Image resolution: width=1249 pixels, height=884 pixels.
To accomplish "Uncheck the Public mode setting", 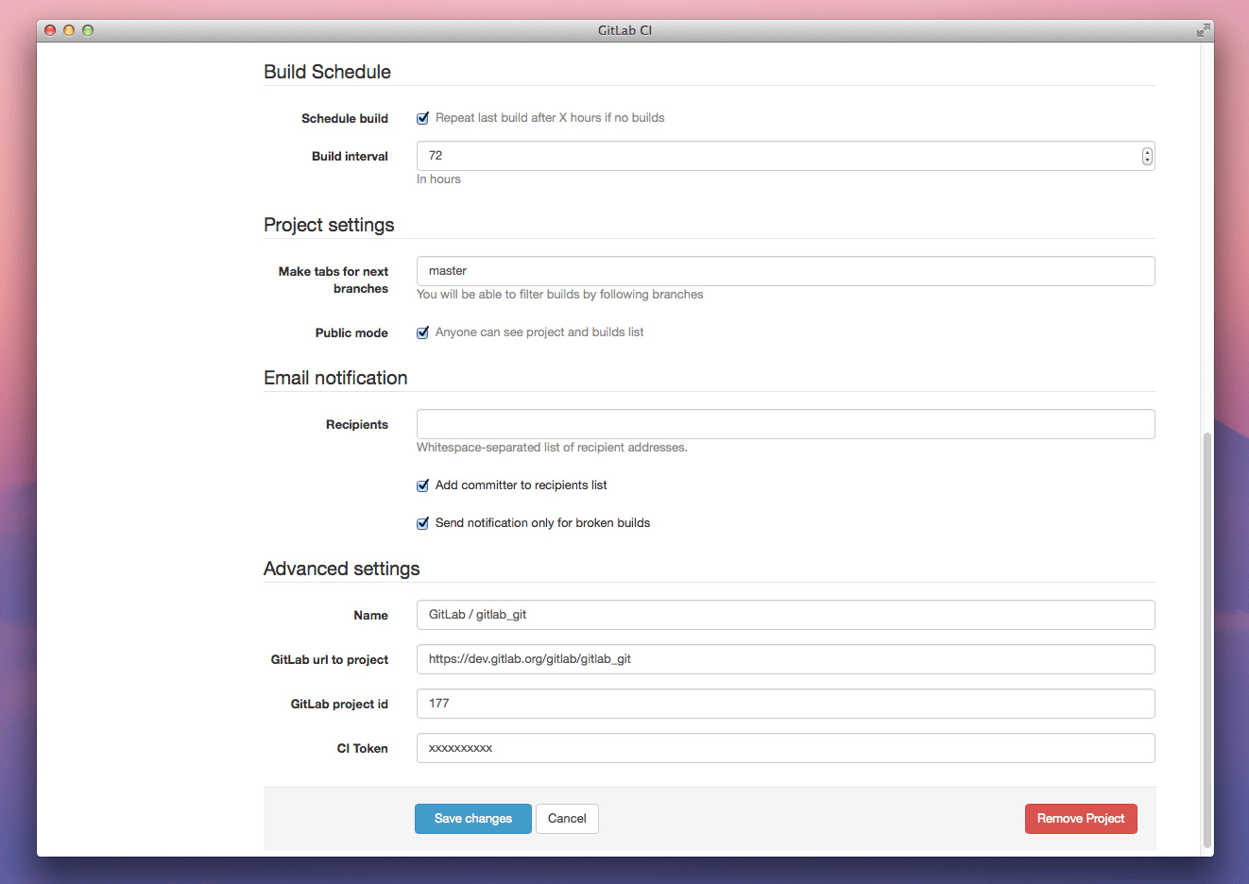I will (422, 332).
